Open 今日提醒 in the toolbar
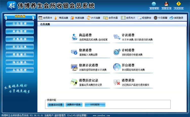The image size is (190, 117). 160,18
